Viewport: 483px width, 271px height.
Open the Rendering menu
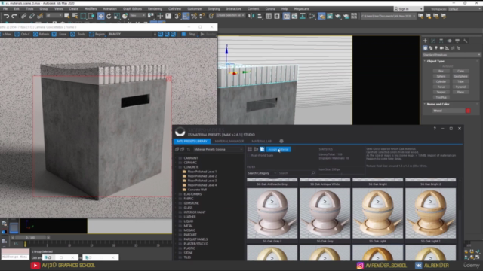coord(155,8)
